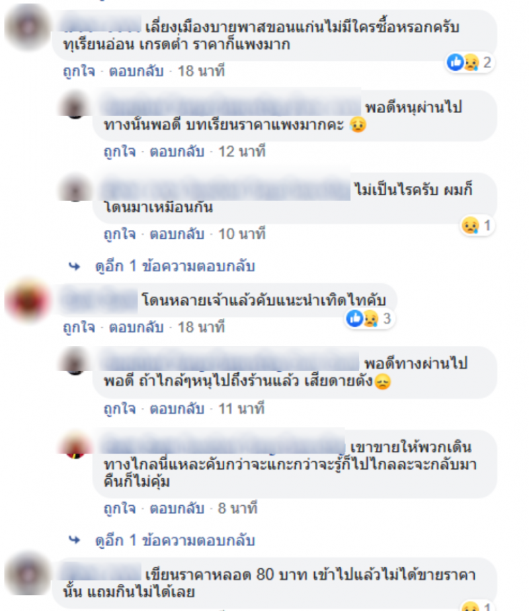Image resolution: width=529 pixels, height=611 pixels.
Task: Like the reply posted 8 นาที ago
Action: (x=120, y=509)
